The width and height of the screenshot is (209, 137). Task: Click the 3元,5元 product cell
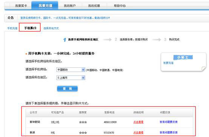[55, 122]
